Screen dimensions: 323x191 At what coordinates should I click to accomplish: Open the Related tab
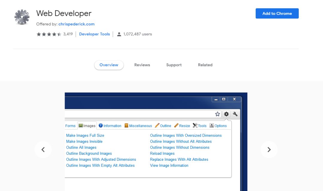[205, 65]
